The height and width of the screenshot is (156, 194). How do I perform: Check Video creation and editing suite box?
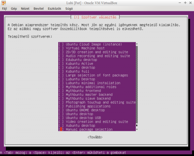point(61,122)
